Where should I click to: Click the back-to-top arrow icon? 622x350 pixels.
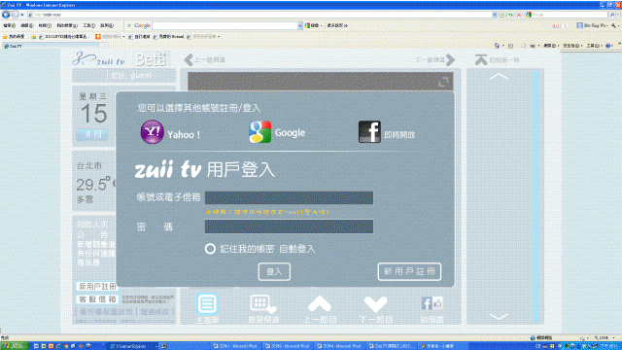coord(481,60)
